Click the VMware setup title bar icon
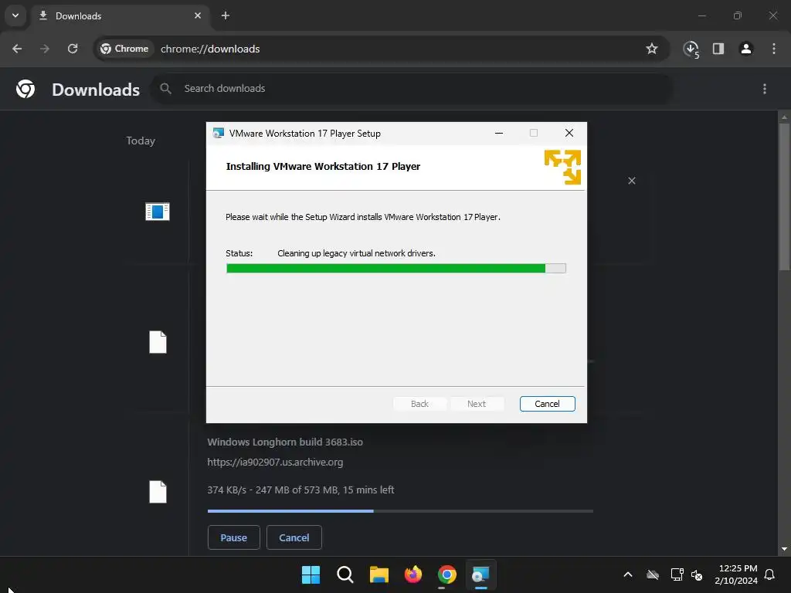 point(219,133)
